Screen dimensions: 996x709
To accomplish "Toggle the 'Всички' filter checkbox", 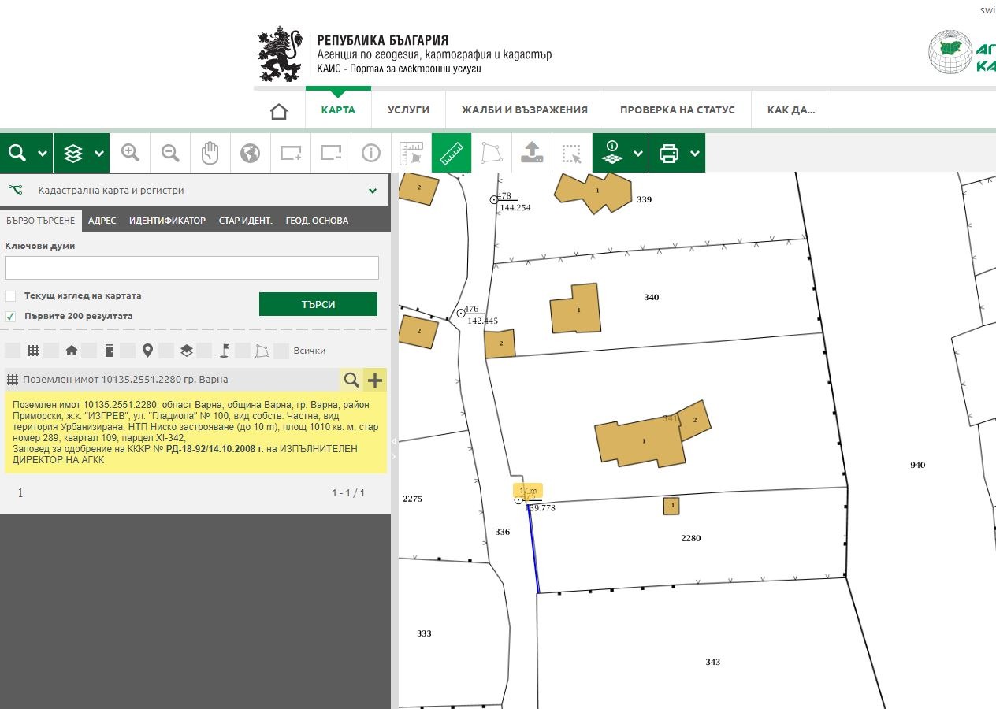I will [x=281, y=351].
